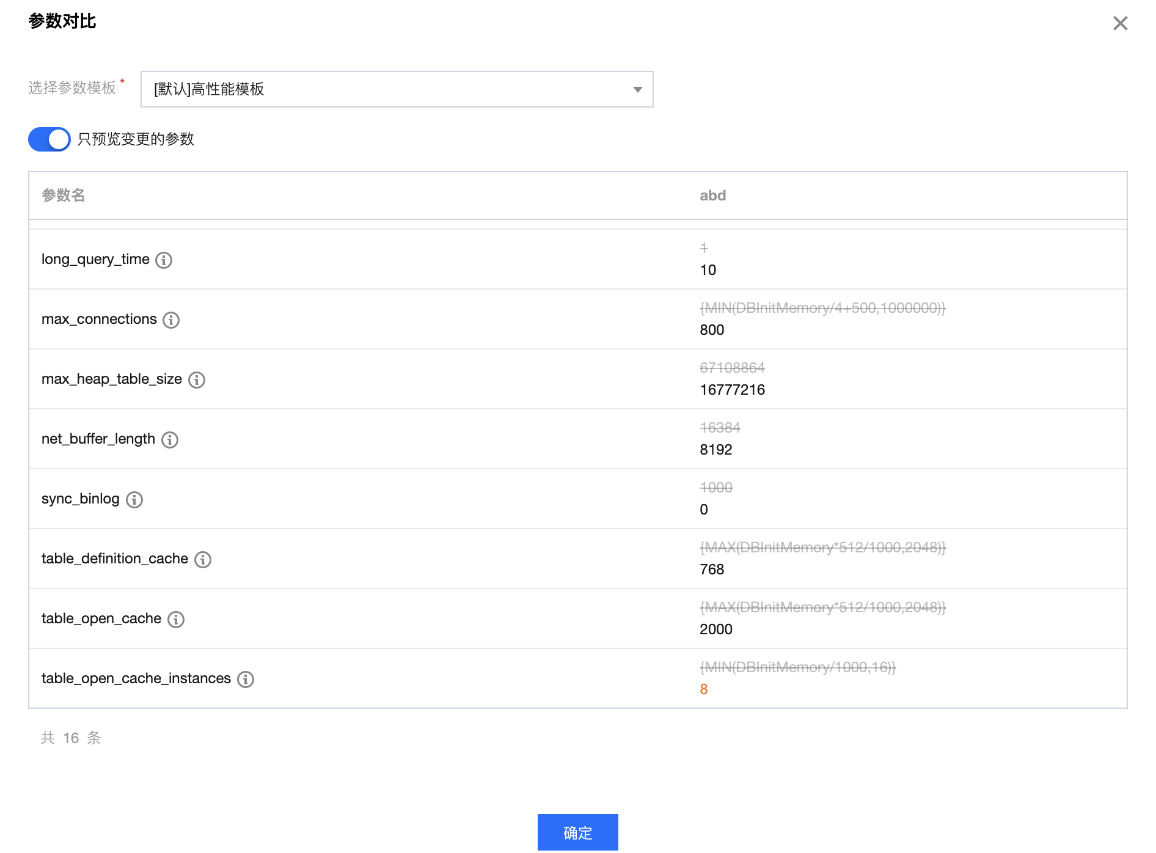Viewport: 1156px width, 853px height.
Task: Open table_open_cache_instances info icon
Action: (x=246, y=679)
